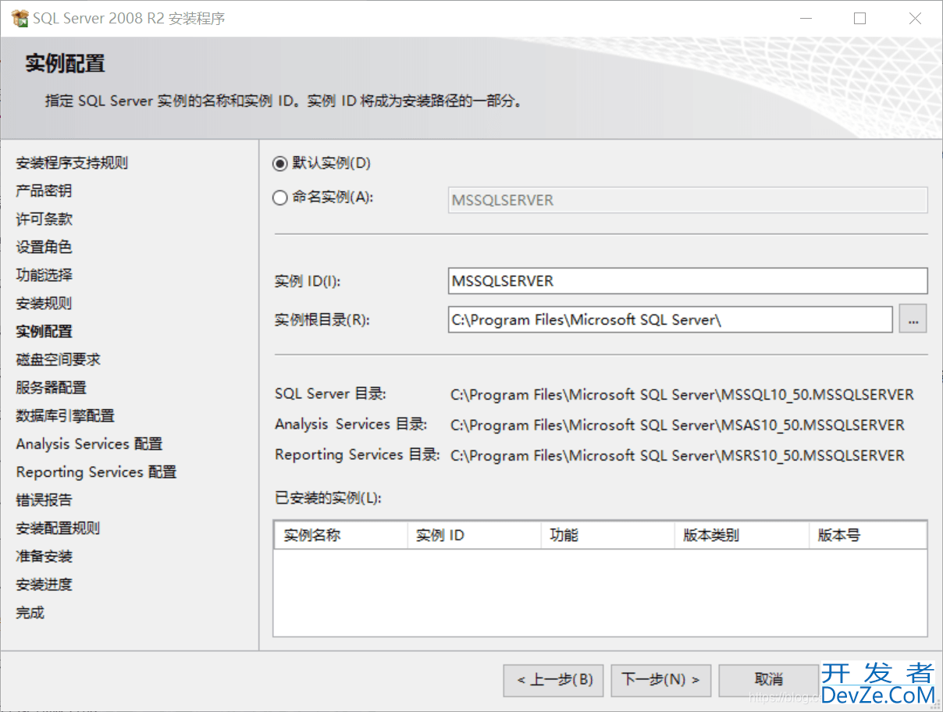This screenshot has height=712, width=943.
Task: Select 许可条款 step in sidebar
Action: tap(44, 219)
